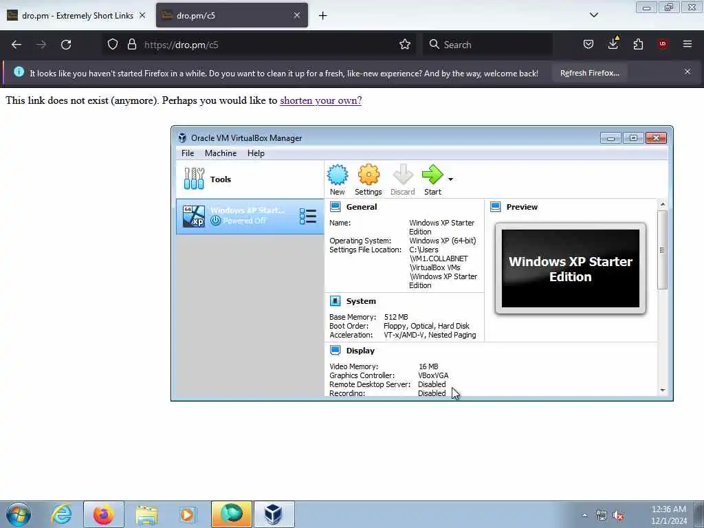Viewport: 704px width, 528px height.
Task: Open the Windows Start menu orb
Action: pos(19,514)
